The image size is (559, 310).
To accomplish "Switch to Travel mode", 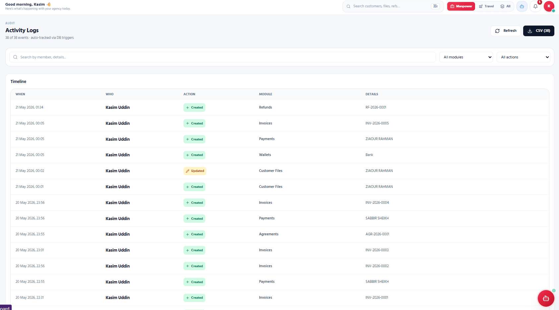I will point(486,6).
